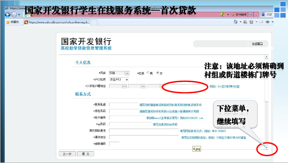The height and width of the screenshot is (163, 288).
Task: Click the 邮政编码 input field
Action: click(114, 144)
